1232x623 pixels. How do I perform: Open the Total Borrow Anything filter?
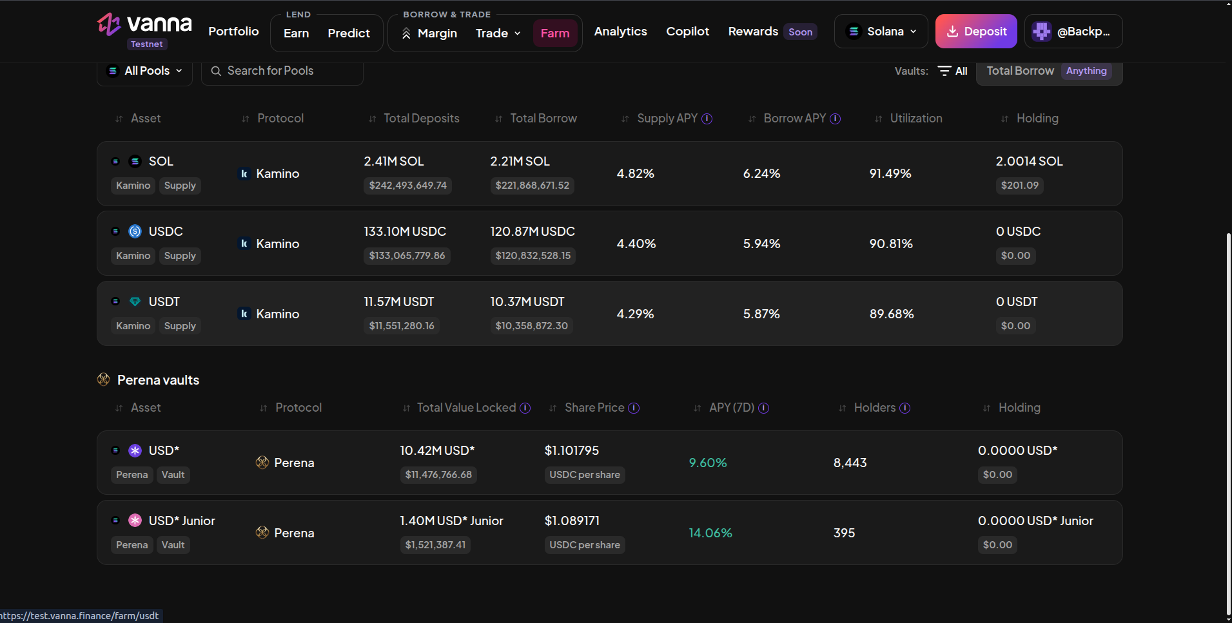pos(1049,71)
